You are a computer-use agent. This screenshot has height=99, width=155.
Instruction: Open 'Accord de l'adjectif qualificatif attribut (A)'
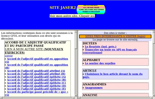36,71
